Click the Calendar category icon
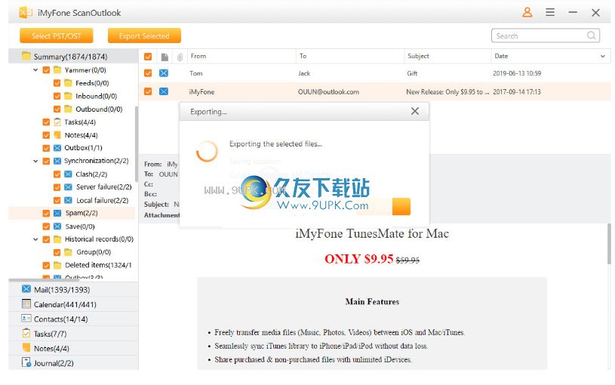 (26, 303)
